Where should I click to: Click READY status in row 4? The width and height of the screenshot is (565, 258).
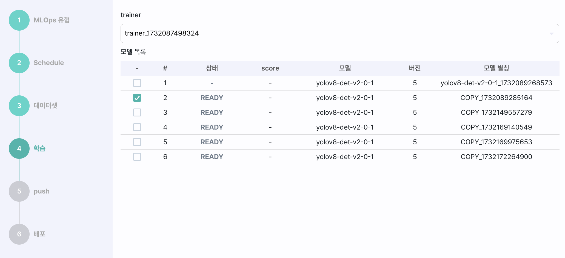[x=212, y=127]
